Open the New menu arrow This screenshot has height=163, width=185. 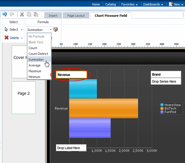click(182, 5)
